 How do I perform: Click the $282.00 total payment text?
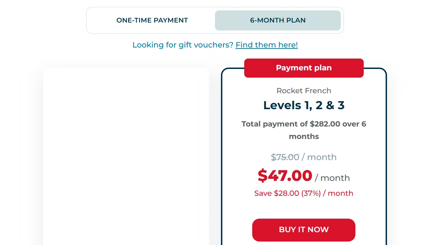coord(325,124)
